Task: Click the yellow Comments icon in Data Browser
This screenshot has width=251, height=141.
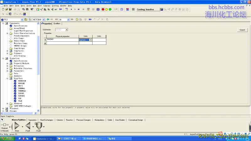Action: point(77,19)
